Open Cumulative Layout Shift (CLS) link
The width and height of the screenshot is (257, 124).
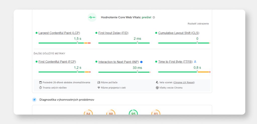179,33
